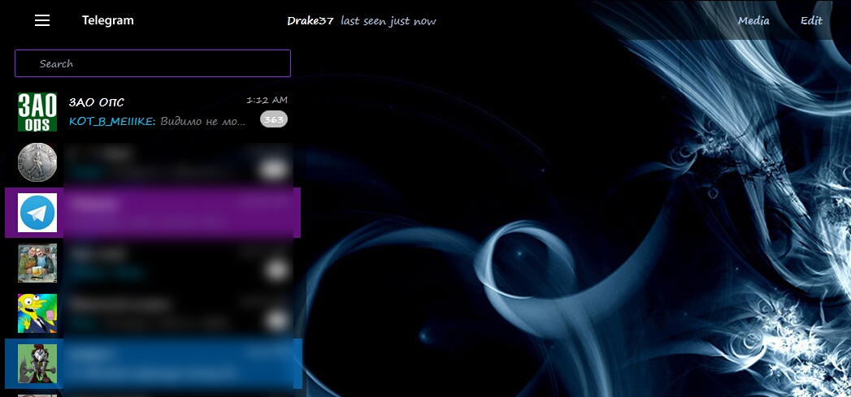This screenshot has width=851, height=397.
Task: Click the Edit button
Action: (x=811, y=21)
